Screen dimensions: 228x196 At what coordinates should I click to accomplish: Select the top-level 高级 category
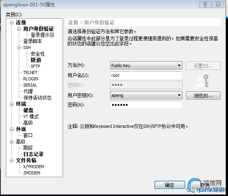20,142
